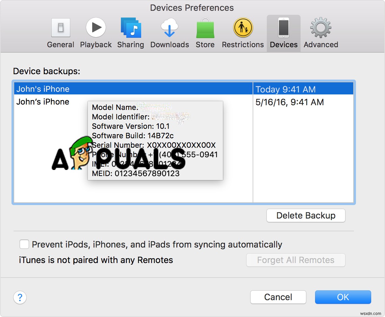
Task: Select the Store tab in the toolbar
Action: click(205, 32)
